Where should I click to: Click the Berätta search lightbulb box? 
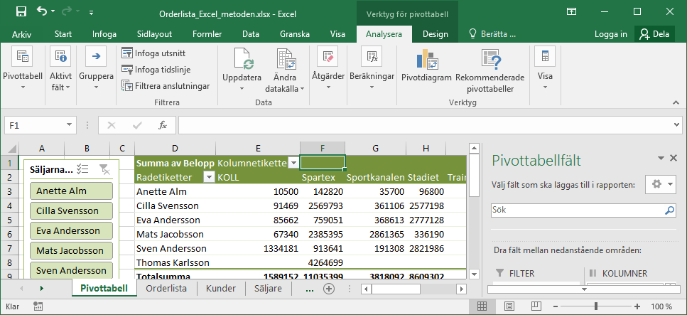coord(492,34)
